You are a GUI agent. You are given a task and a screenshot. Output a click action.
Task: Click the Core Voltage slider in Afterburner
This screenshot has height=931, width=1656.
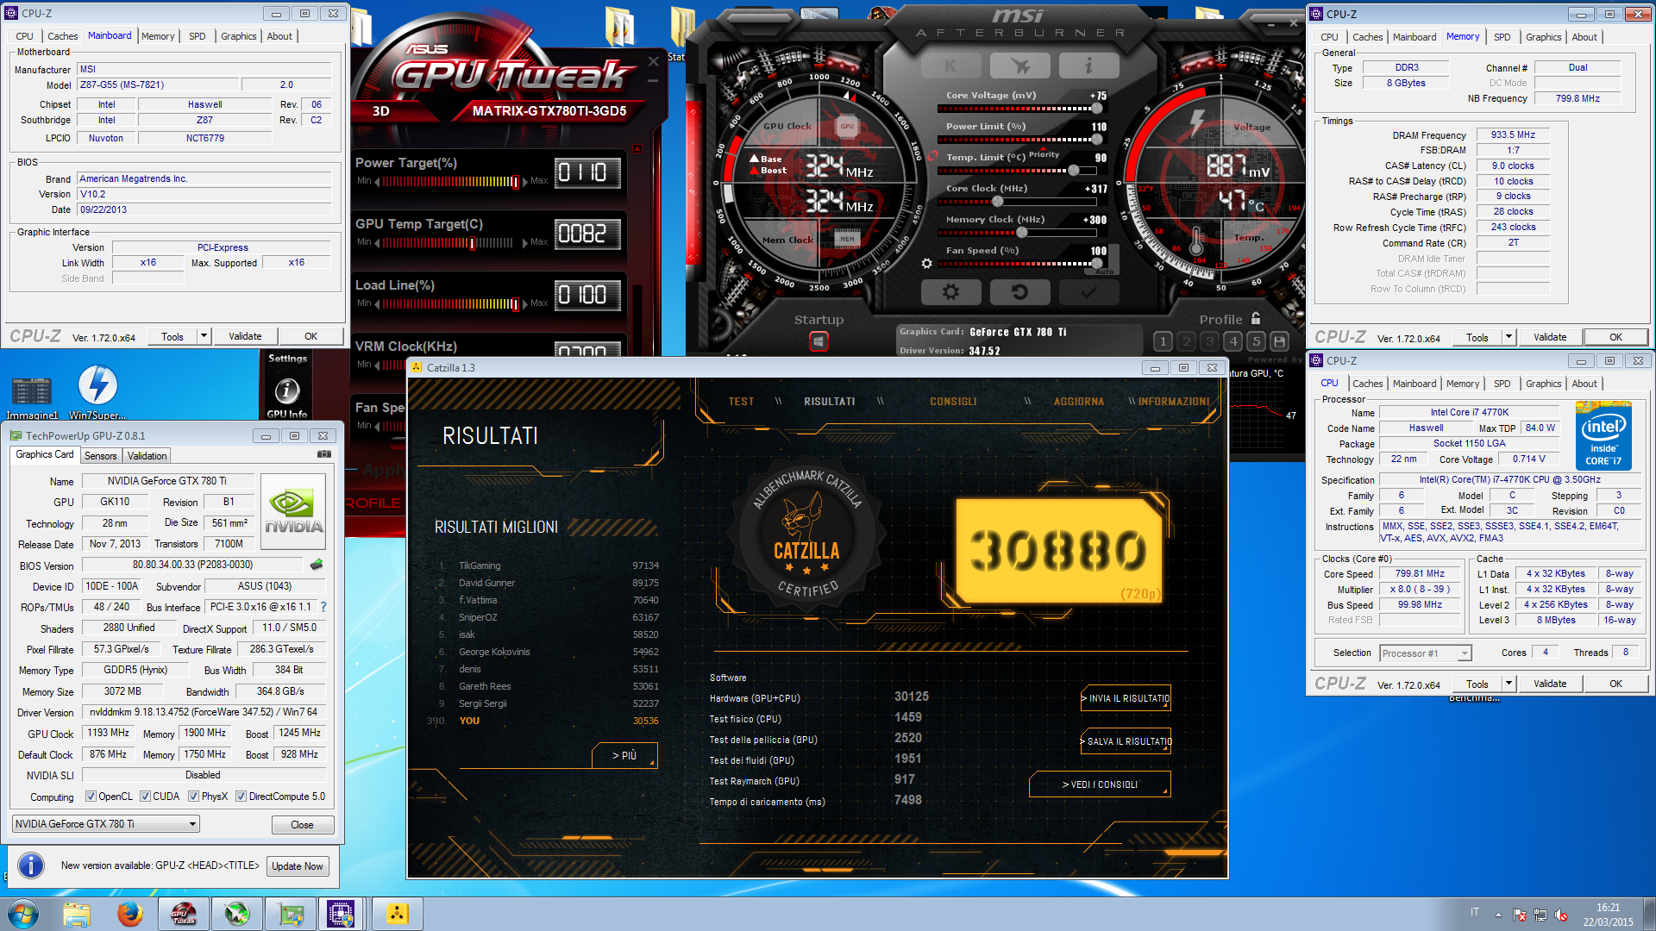[x=1019, y=109]
